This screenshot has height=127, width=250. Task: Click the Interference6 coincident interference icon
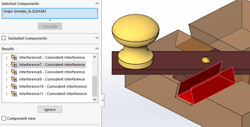point(14,57)
